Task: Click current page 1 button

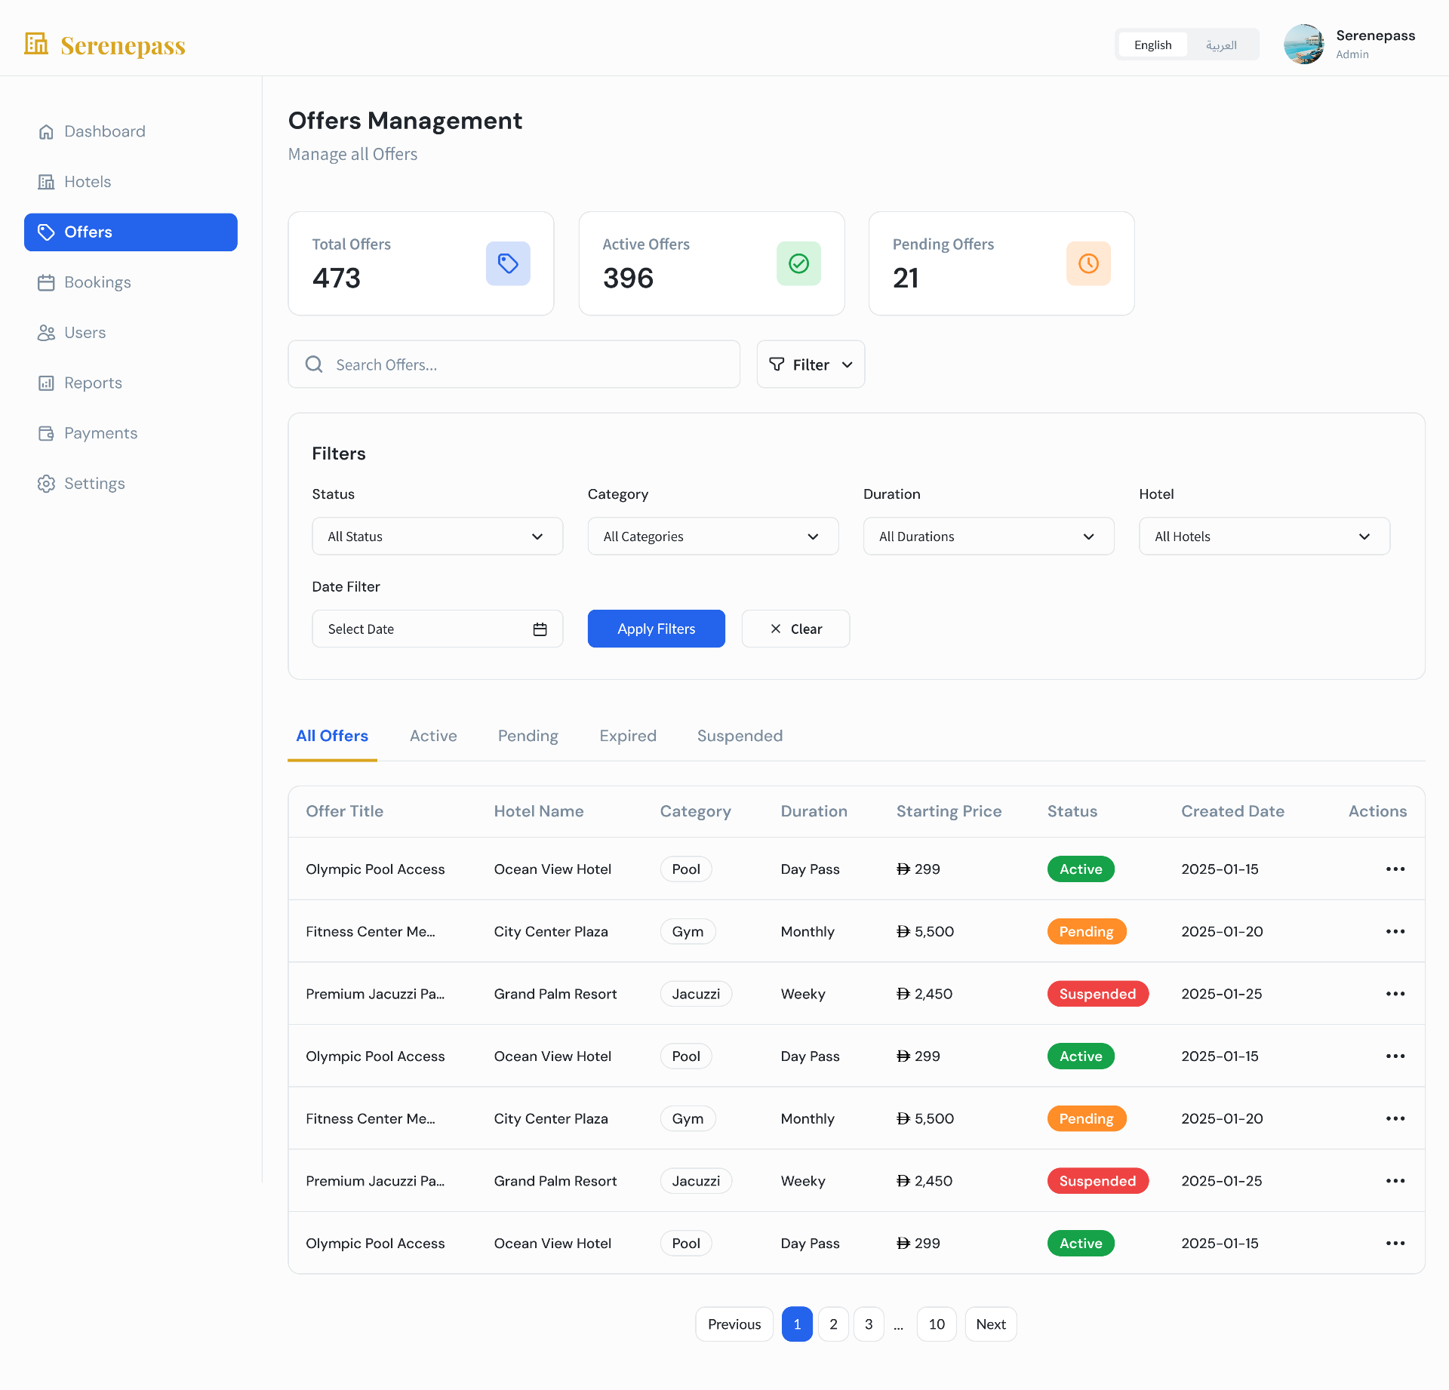Action: [797, 1324]
